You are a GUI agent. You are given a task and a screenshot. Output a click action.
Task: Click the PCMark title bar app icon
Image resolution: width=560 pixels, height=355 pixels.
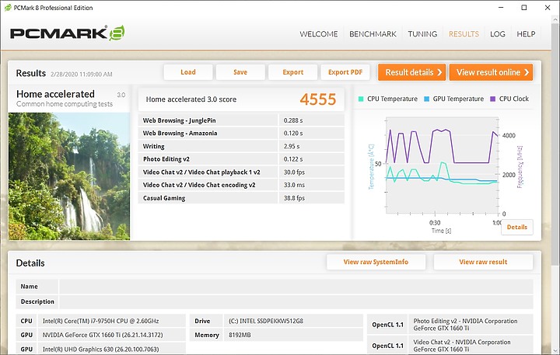[8, 8]
